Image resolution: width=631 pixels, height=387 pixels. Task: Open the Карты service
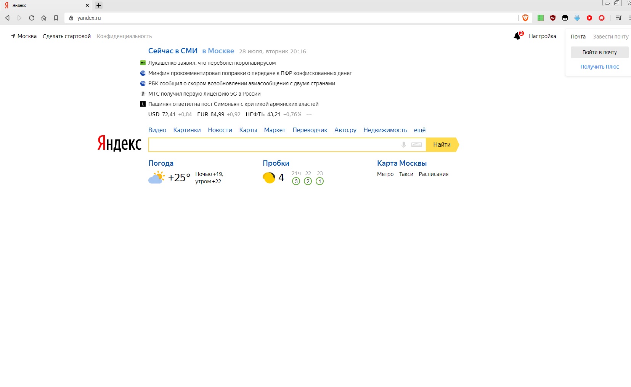(248, 130)
